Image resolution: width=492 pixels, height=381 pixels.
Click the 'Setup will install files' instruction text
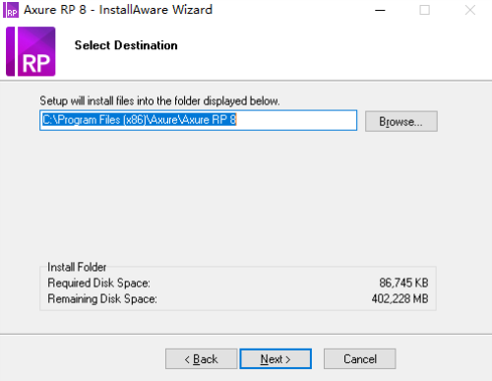(x=159, y=100)
